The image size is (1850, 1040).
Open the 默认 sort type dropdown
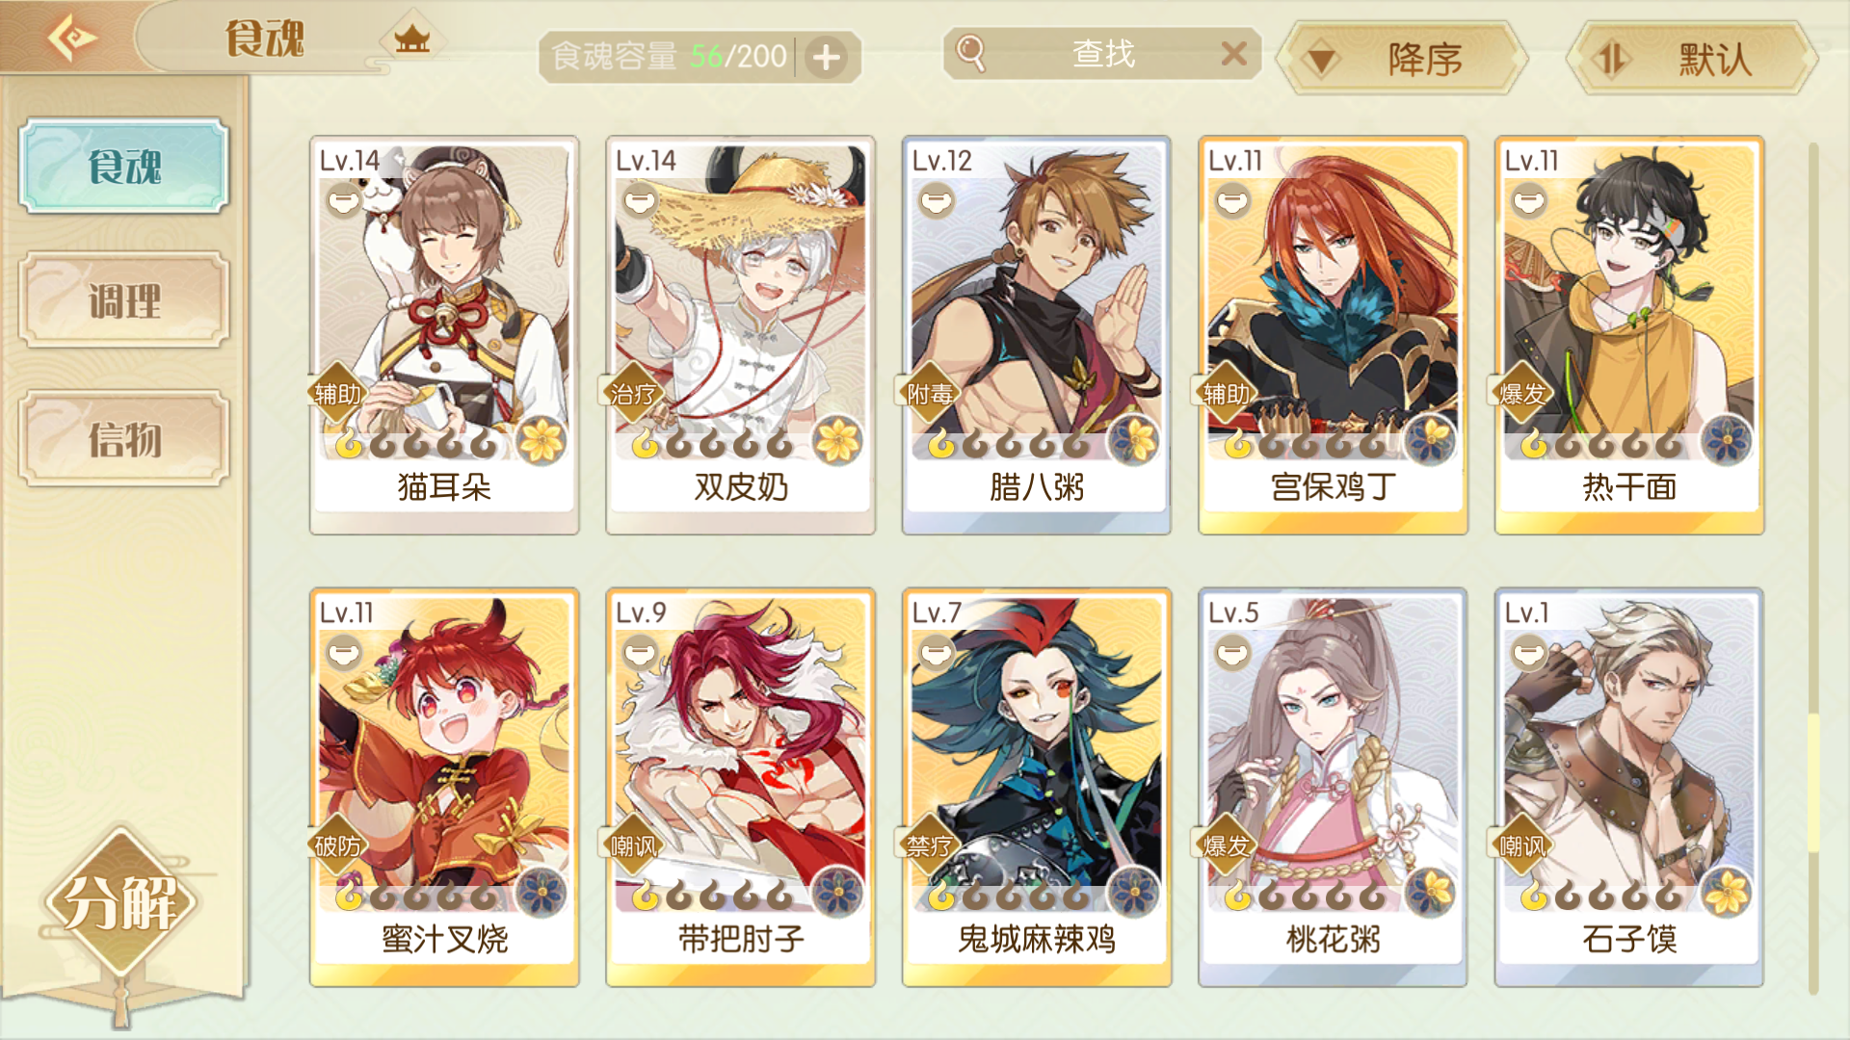(x=1693, y=60)
